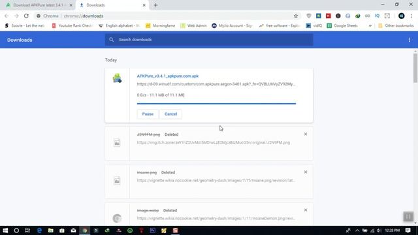Open File Explorer from taskbar
The height and width of the screenshot is (235, 418).
pyautogui.click(x=51, y=230)
